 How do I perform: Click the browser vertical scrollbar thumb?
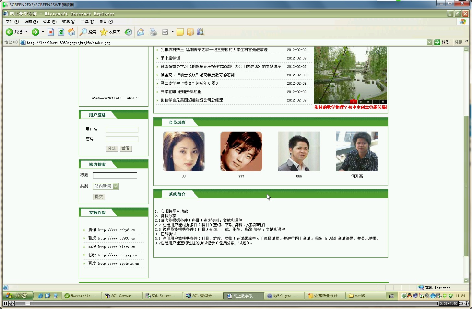coord(466,186)
